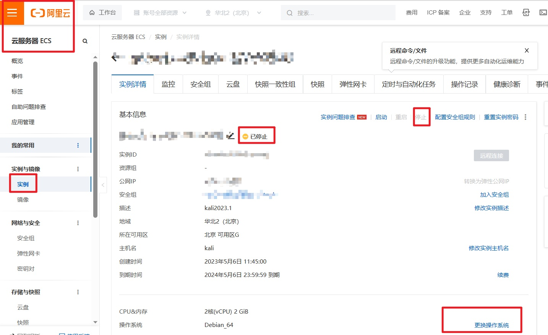Click the 修改实例主机名 link
Image resolution: width=548 pixels, height=335 pixels.
(489, 248)
